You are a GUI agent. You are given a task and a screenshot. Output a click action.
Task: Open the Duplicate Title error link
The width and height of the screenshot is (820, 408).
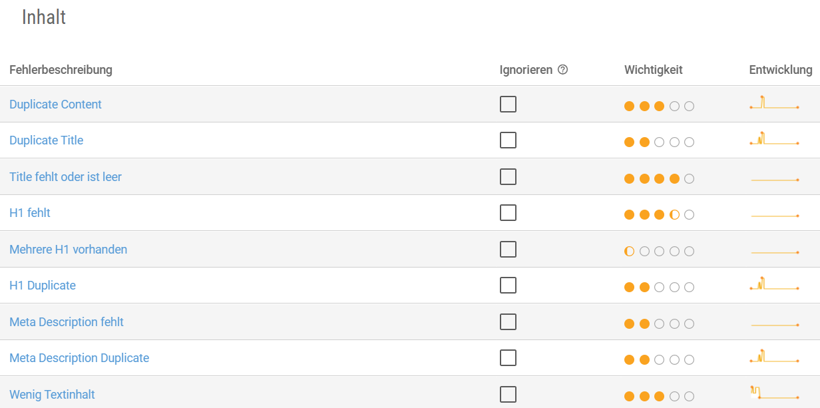47,140
